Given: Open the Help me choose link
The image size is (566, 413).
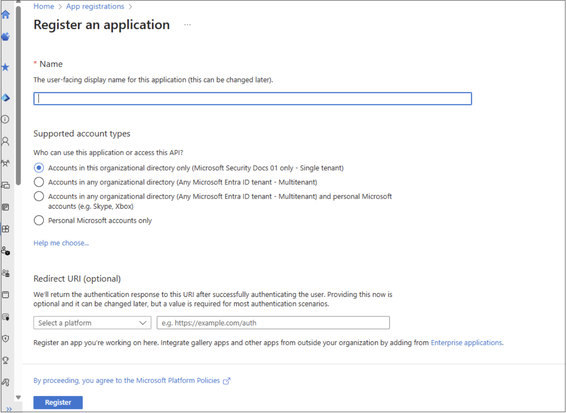Looking at the screenshot, I should (x=61, y=243).
